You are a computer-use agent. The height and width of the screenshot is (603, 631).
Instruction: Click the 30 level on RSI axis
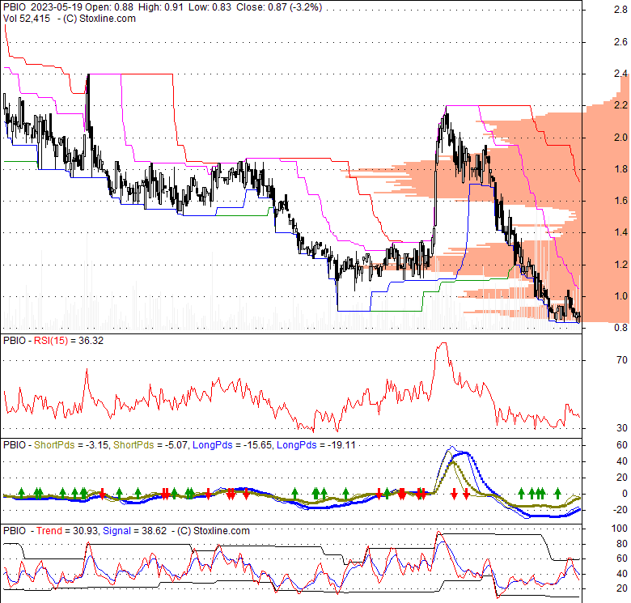622,428
